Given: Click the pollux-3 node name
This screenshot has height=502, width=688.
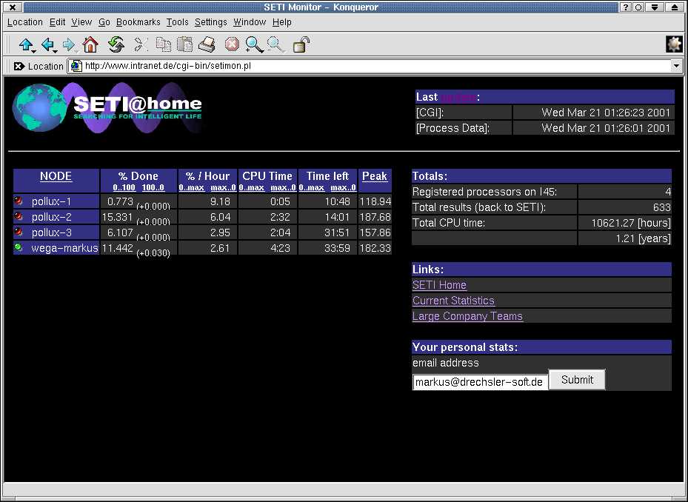Looking at the screenshot, I should tap(51, 232).
